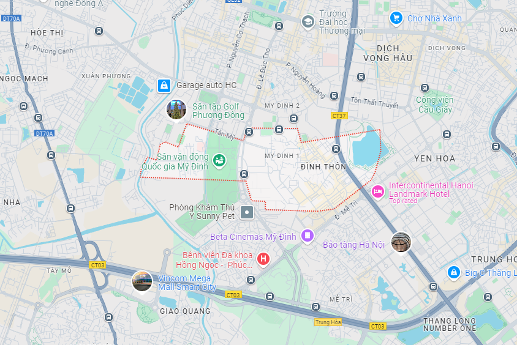Click the Bệnh viện Hồng Ngọc hospital marker
This screenshot has height=345, width=517.
263,259
